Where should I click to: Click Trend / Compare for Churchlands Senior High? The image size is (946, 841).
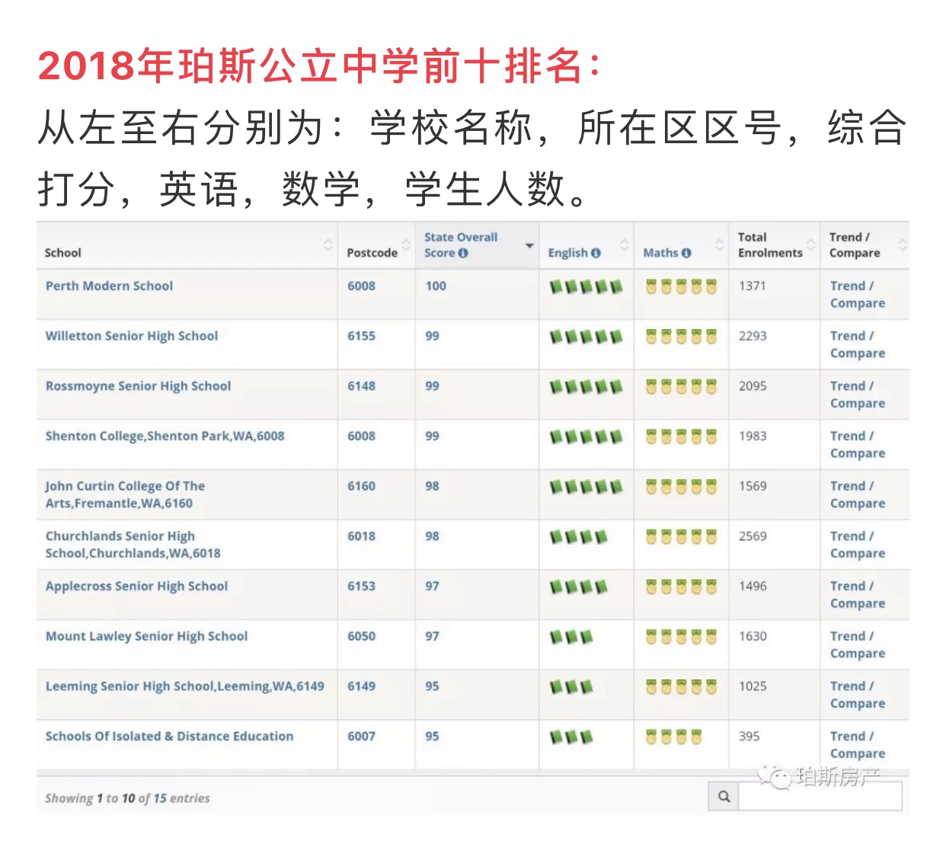tap(858, 545)
